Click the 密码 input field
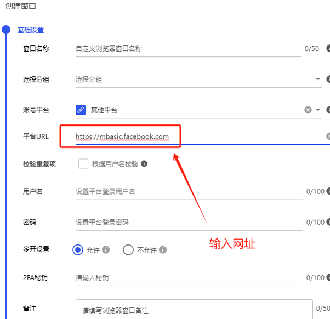 click(189, 222)
